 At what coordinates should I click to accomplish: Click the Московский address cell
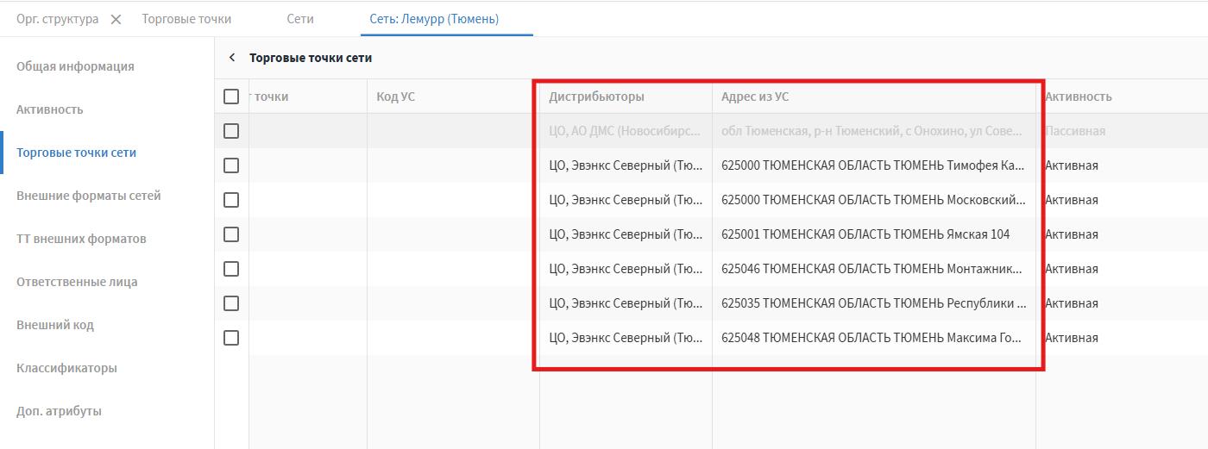873,200
